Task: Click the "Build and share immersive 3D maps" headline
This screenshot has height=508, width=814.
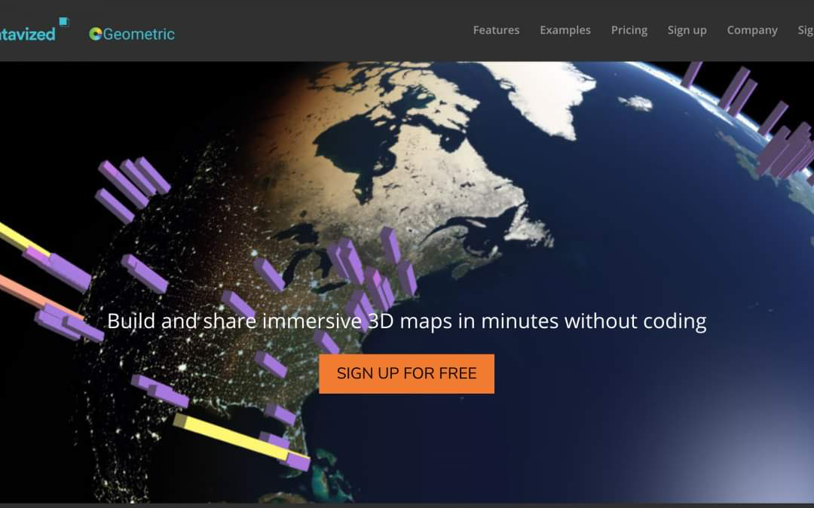Action: (x=406, y=321)
